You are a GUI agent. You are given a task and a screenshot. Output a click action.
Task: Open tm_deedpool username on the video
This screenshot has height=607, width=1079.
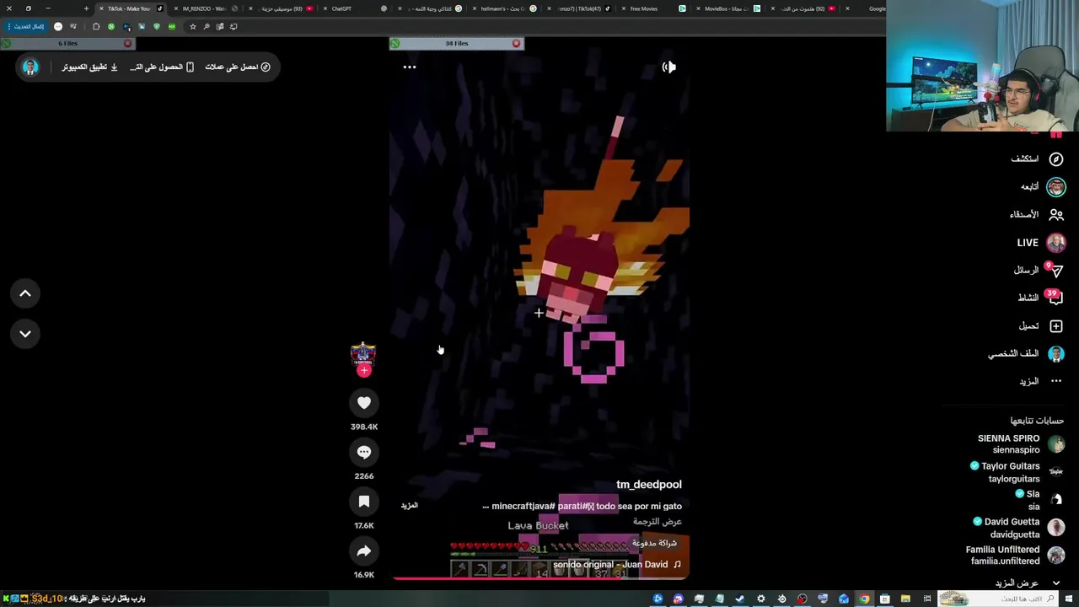648,484
